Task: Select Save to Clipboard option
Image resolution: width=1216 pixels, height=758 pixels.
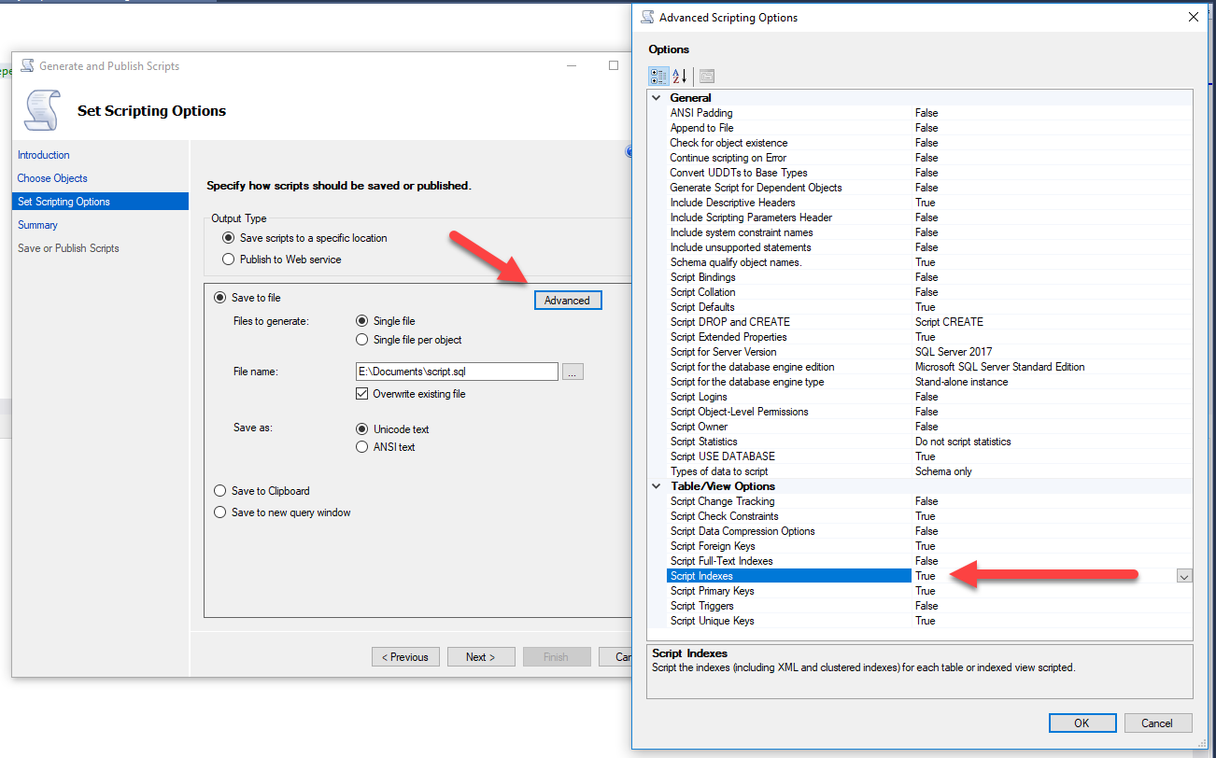Action: pyautogui.click(x=220, y=491)
